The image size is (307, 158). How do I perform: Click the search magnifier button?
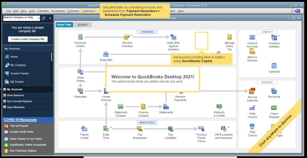tap(44, 18)
